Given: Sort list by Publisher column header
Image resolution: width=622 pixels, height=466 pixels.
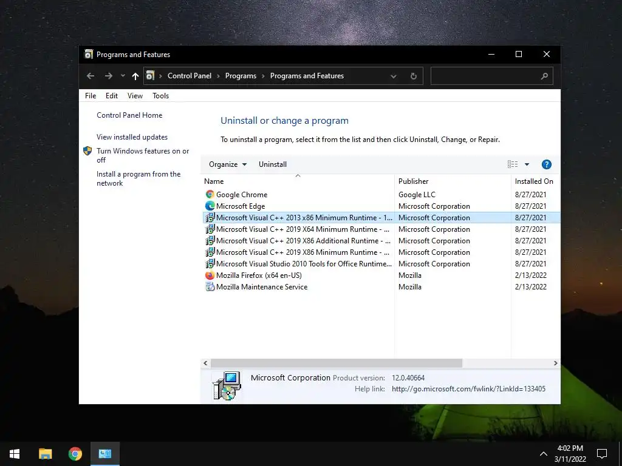Looking at the screenshot, I should click(x=453, y=181).
